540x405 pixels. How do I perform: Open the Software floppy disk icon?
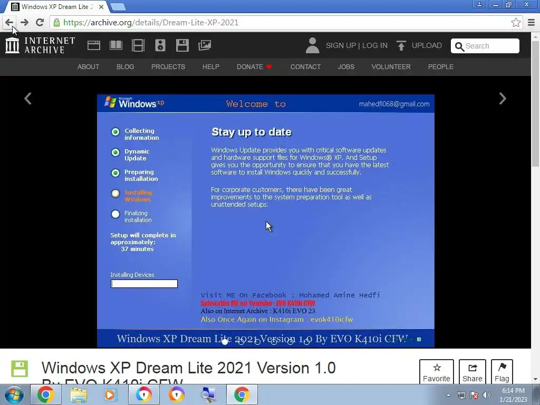(182, 45)
